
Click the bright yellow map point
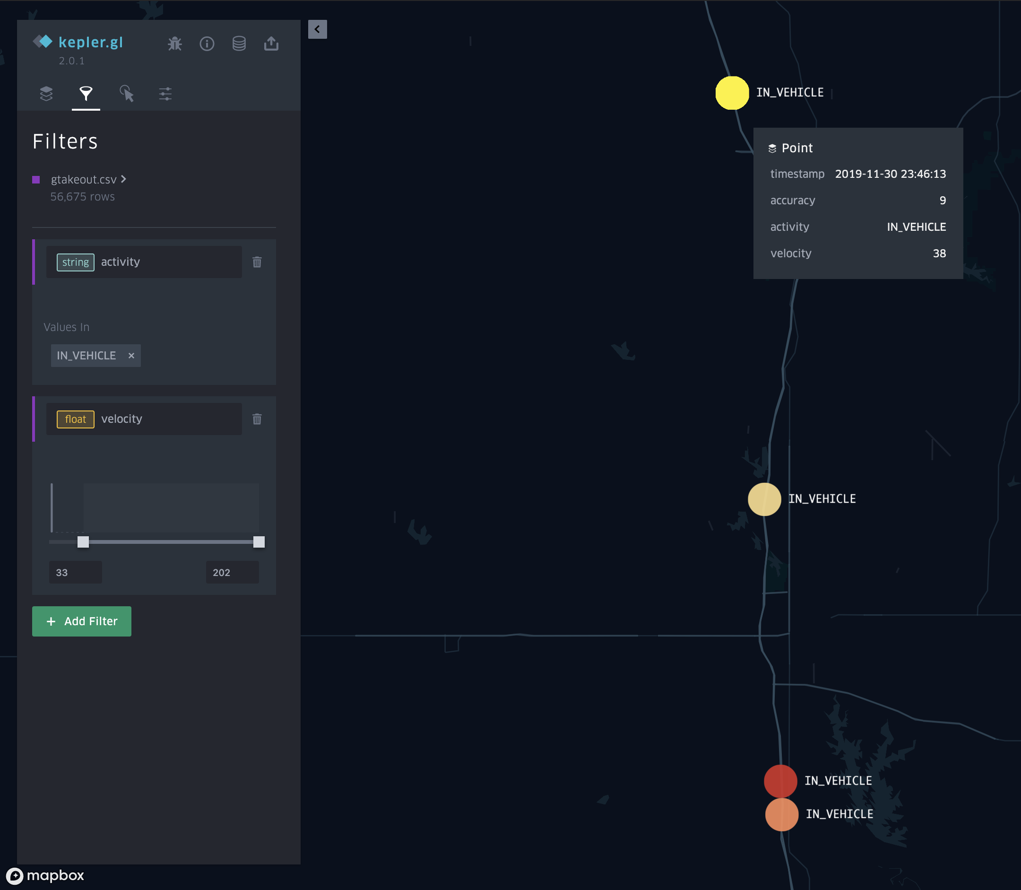point(732,93)
